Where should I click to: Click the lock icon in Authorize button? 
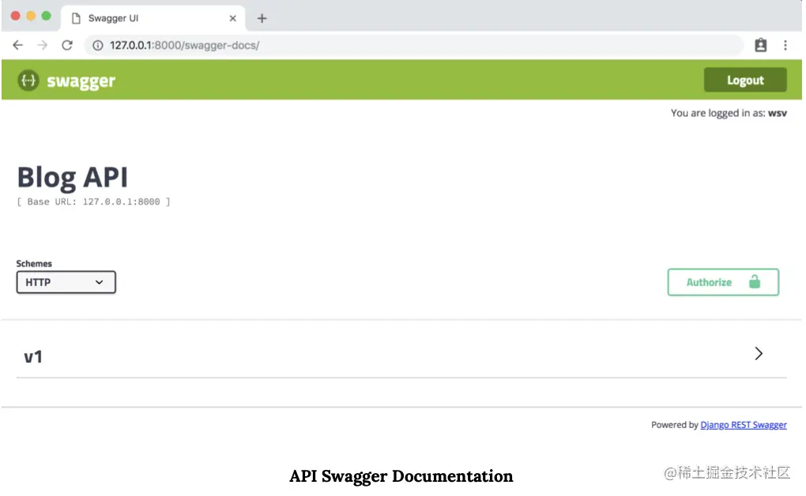tap(754, 282)
